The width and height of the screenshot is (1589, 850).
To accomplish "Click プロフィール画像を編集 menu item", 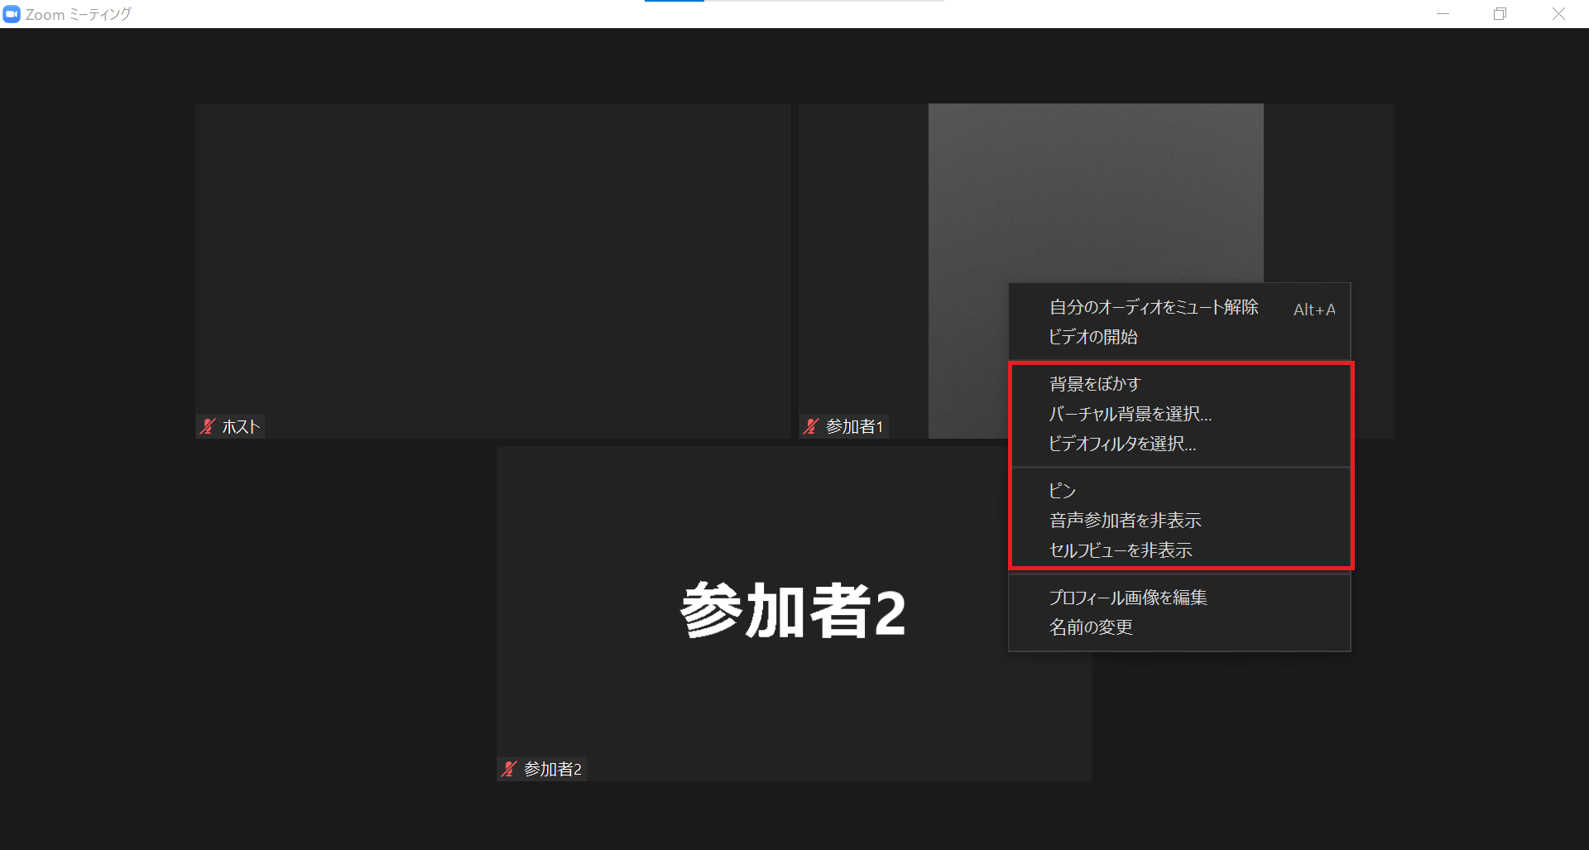I will click(x=1127, y=598).
